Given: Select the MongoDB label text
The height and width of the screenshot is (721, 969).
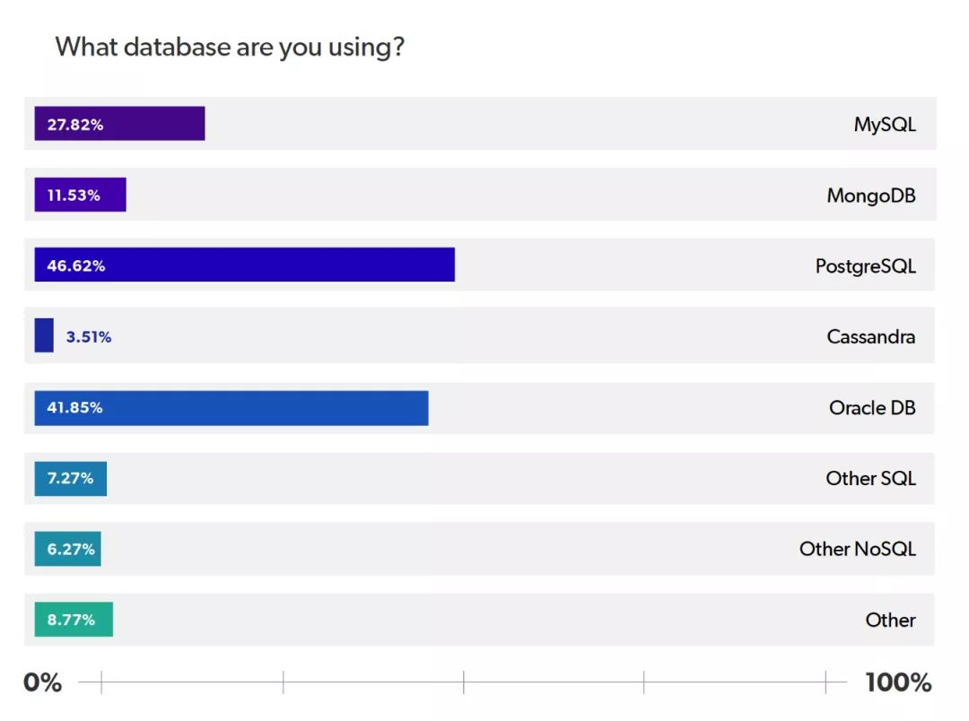Looking at the screenshot, I should [871, 195].
